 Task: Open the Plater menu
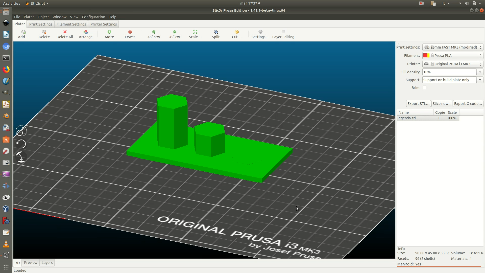coord(29,17)
